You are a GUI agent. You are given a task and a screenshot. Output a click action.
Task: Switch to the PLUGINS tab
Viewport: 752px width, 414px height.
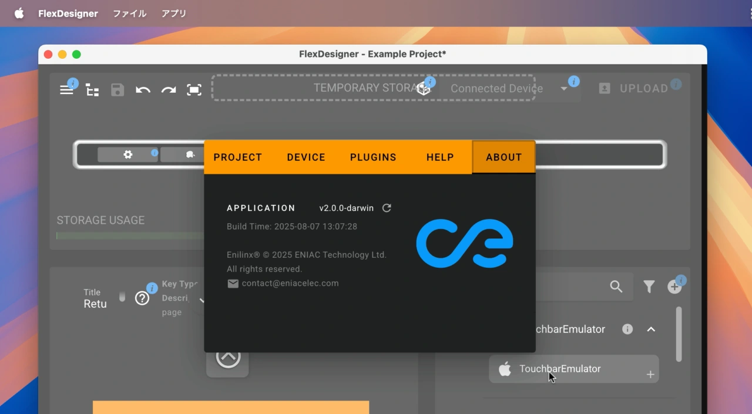pyautogui.click(x=373, y=157)
